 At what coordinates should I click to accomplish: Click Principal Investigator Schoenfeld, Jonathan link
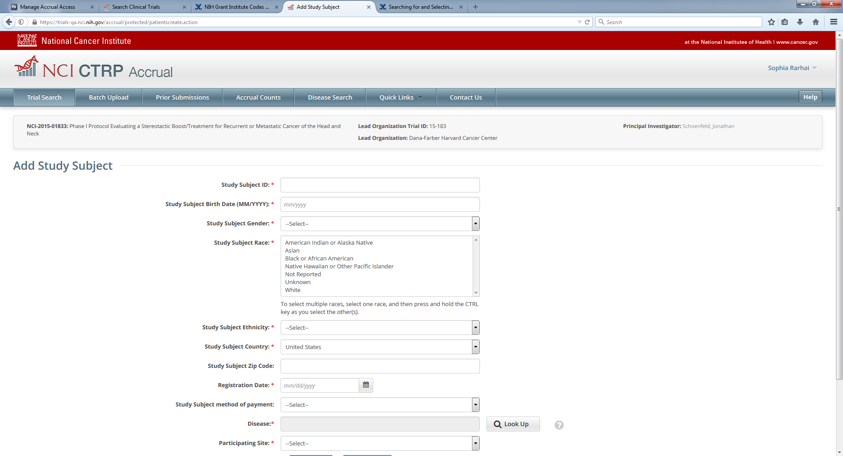(708, 126)
